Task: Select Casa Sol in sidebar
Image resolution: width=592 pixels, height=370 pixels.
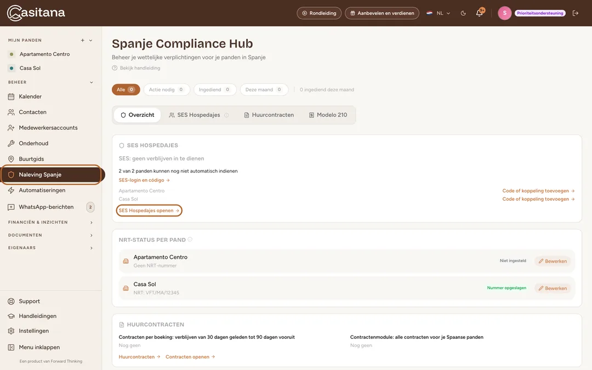Action: click(x=30, y=68)
